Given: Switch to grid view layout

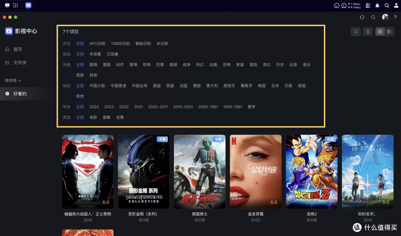Looking at the screenshot, I should click(x=380, y=31).
